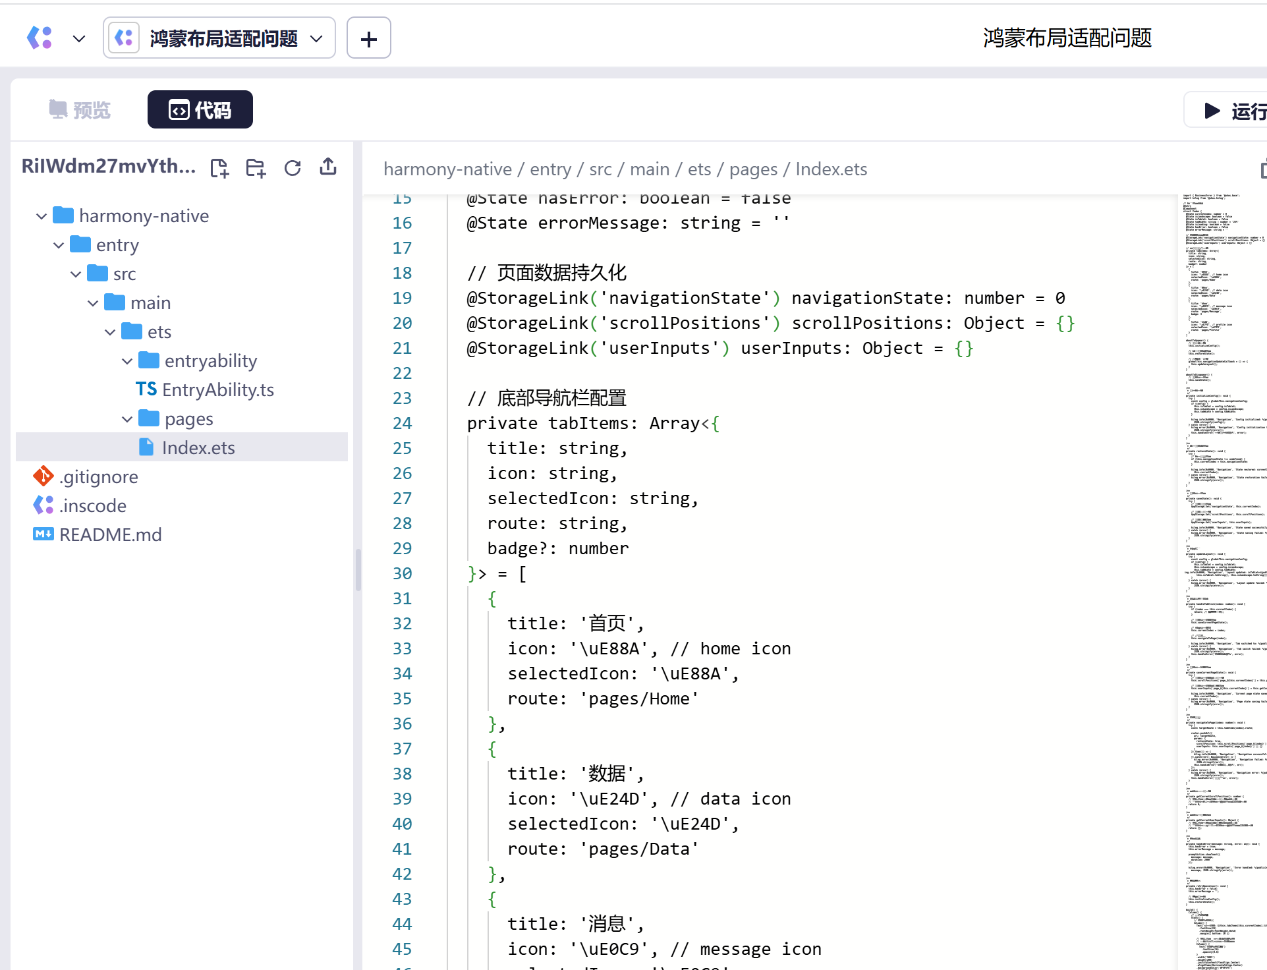Click the refresh file tree icon

click(293, 168)
